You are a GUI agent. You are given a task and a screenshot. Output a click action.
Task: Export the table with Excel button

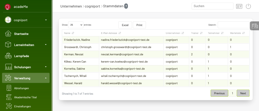pos(125,25)
